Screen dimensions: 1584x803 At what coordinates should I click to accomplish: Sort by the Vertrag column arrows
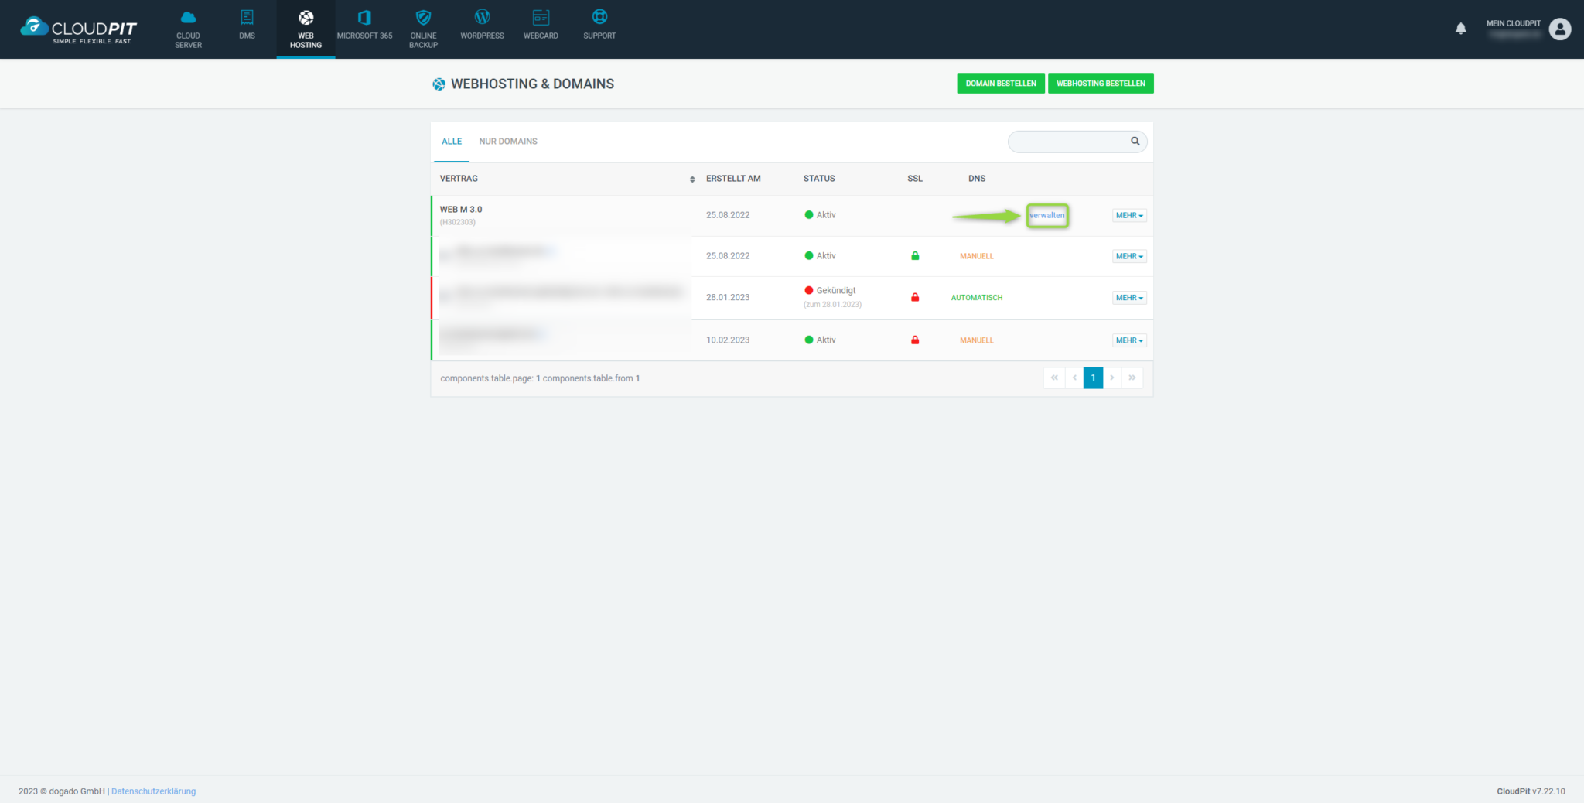tap(692, 179)
